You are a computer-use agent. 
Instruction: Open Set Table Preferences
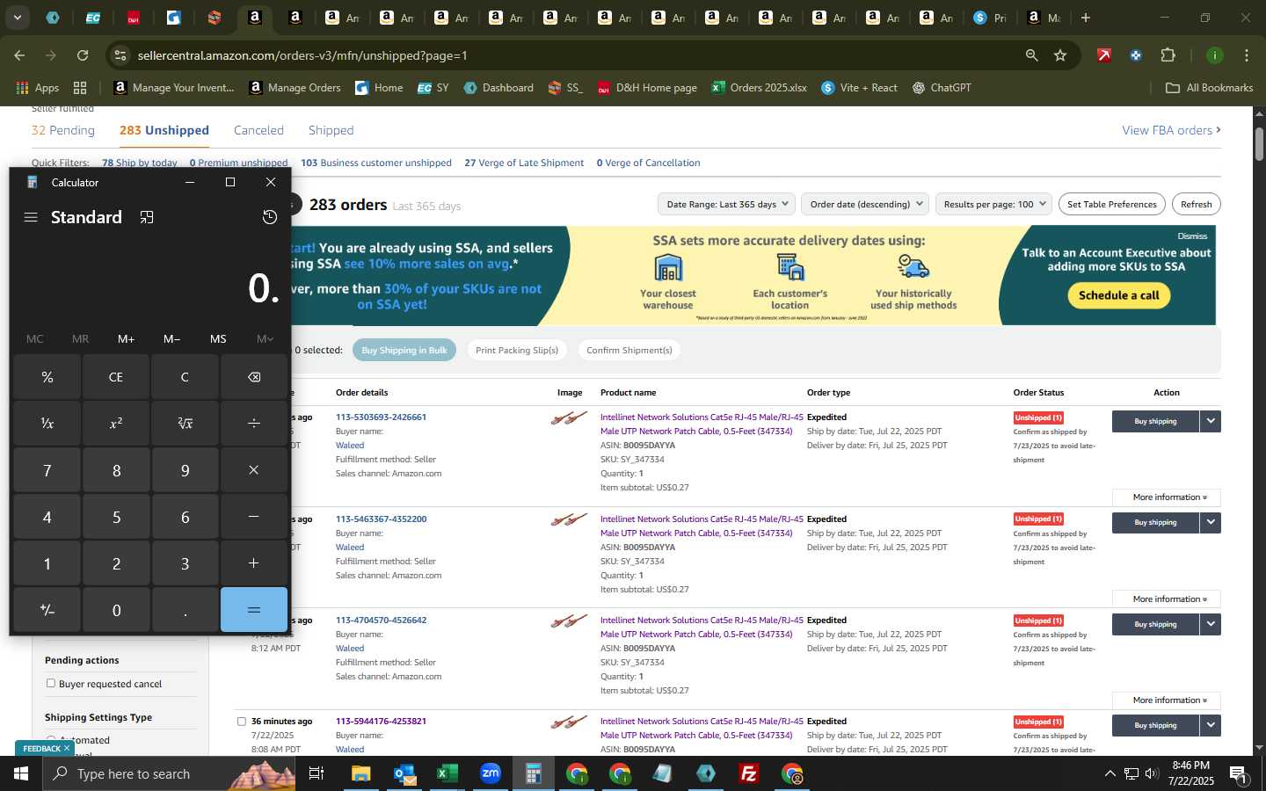(1111, 204)
